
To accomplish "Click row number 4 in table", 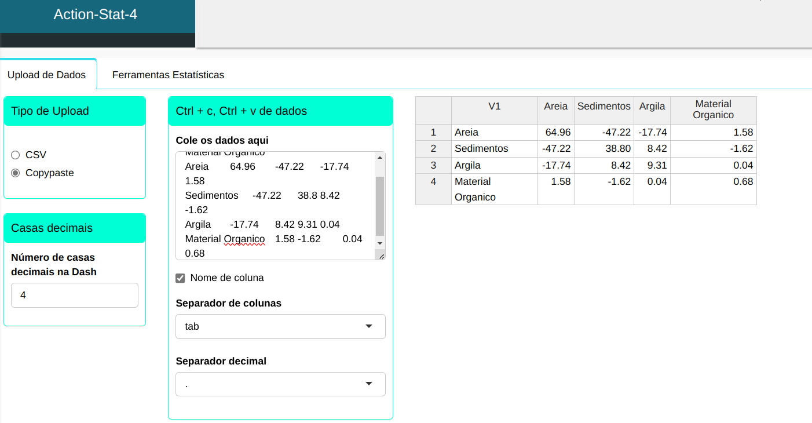I will (433, 181).
